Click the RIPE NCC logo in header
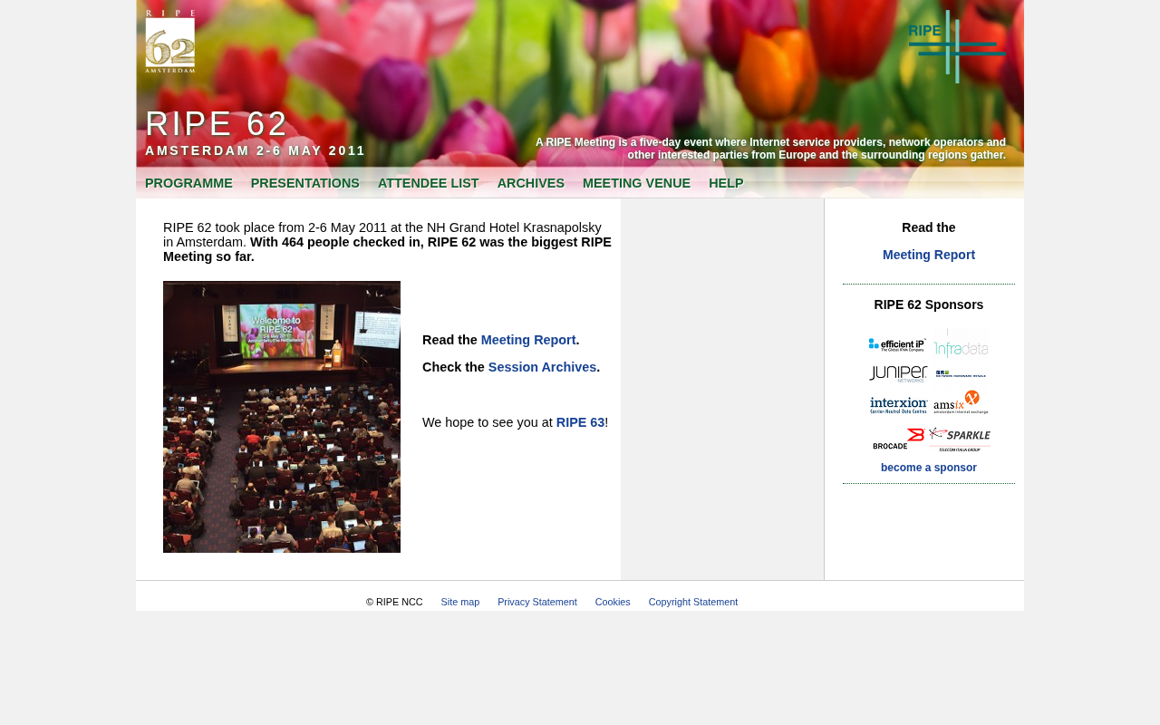The width and height of the screenshot is (1160, 725). point(956,46)
